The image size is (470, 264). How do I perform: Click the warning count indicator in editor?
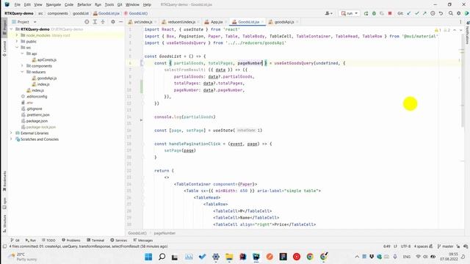[x=438, y=30]
